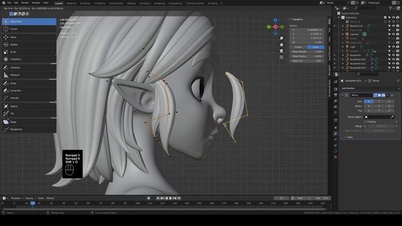Select the Annotate tool
Screen dimensions: 402x226
29,68
